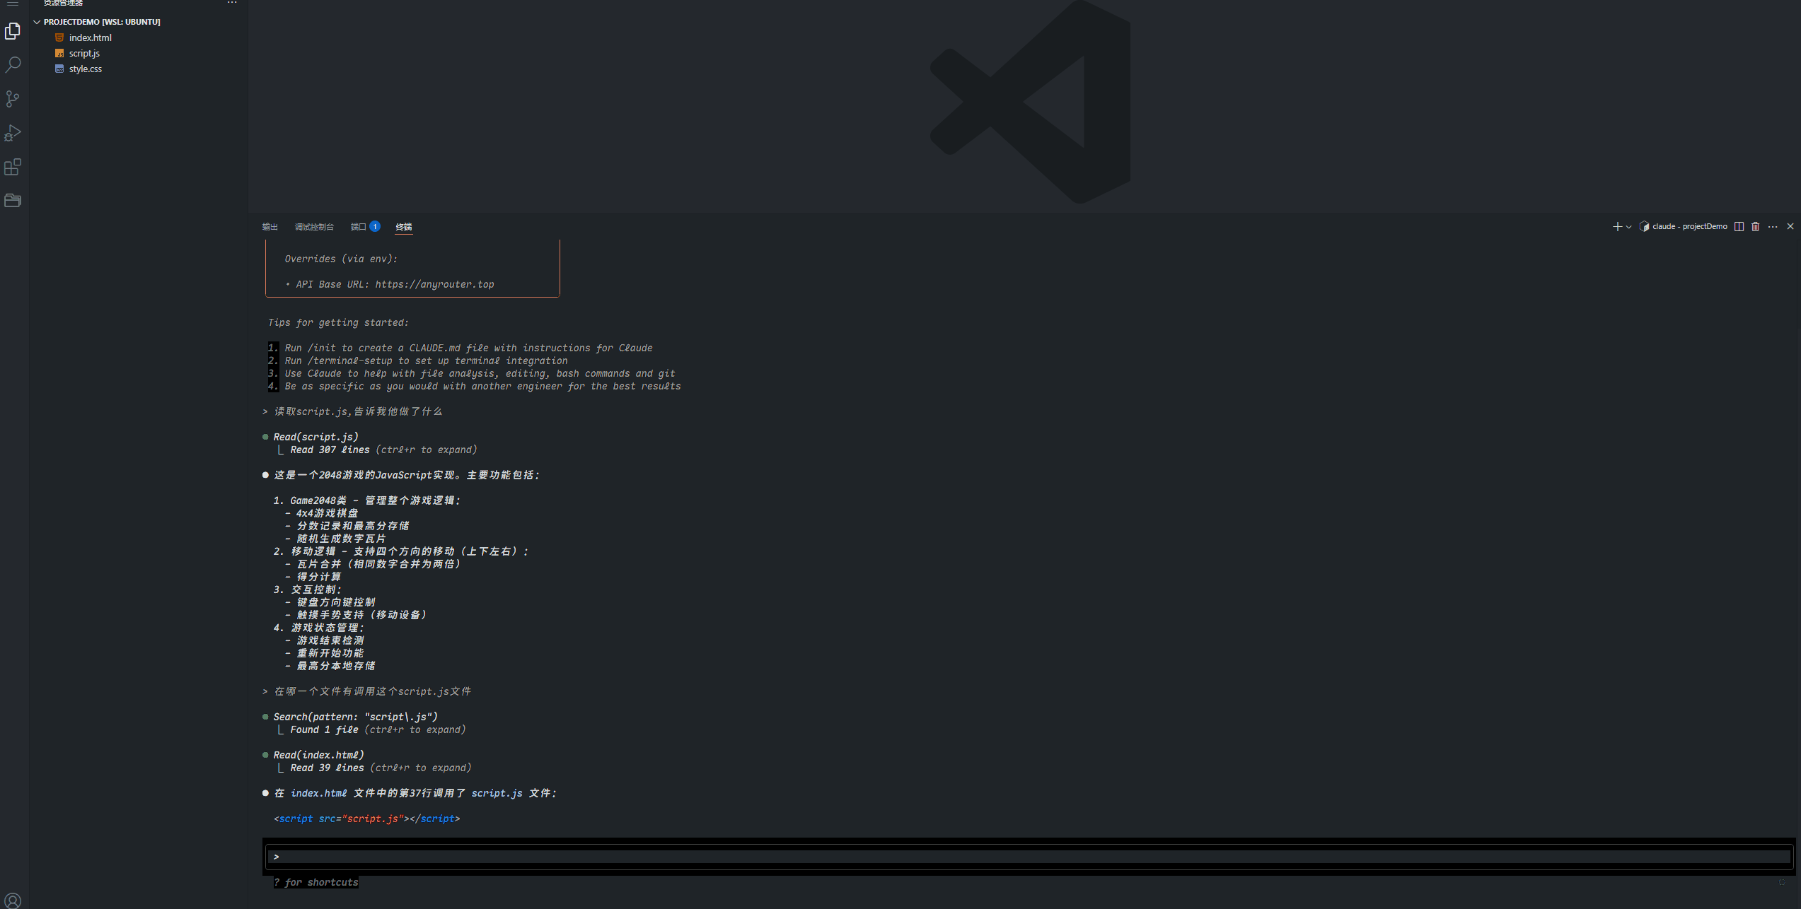The width and height of the screenshot is (1801, 909).
Task: Open Explorer's more actions ellipsis
Action: point(232,3)
